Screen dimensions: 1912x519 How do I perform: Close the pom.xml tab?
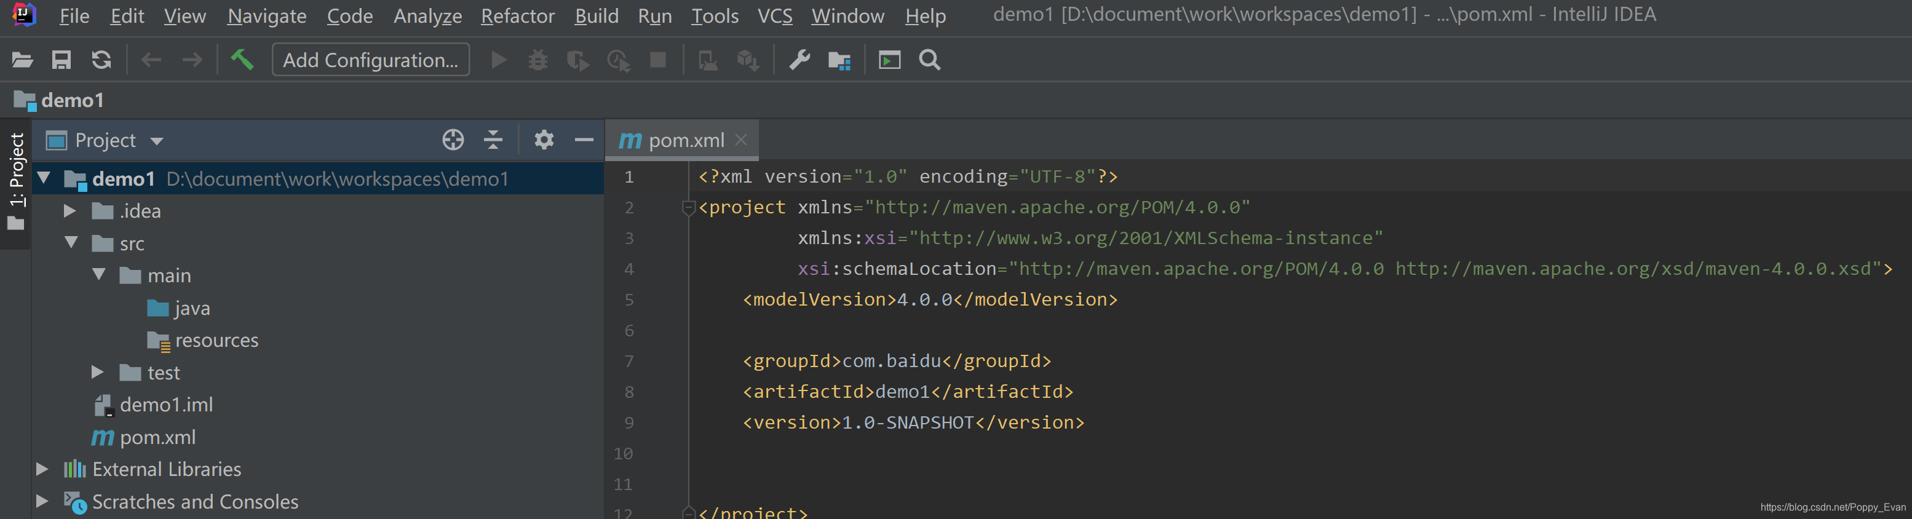[740, 140]
